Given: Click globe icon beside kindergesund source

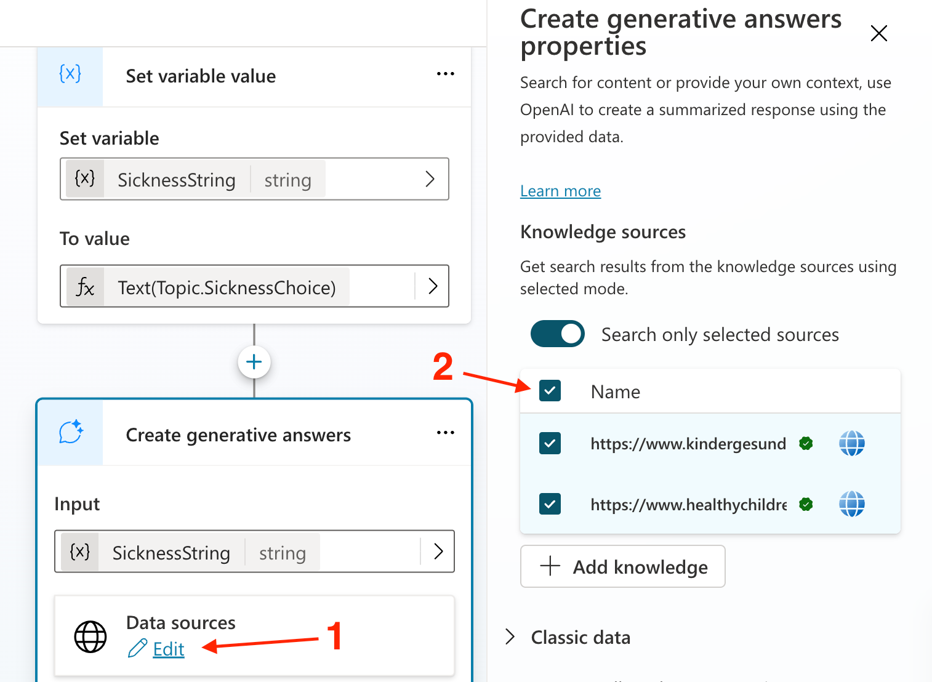Looking at the screenshot, I should (852, 443).
